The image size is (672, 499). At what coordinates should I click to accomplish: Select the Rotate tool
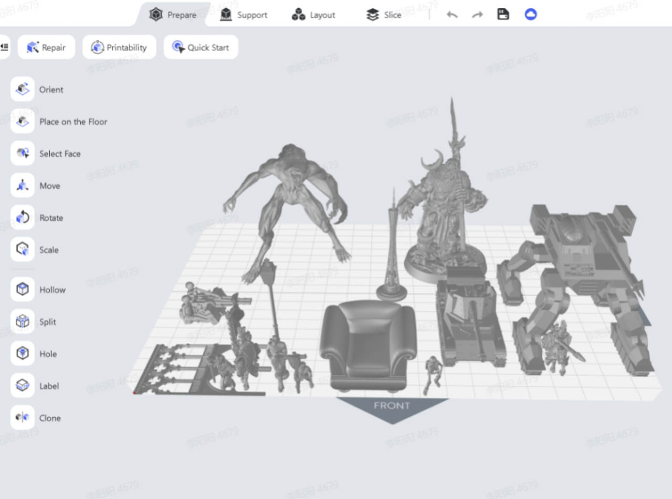(23, 218)
